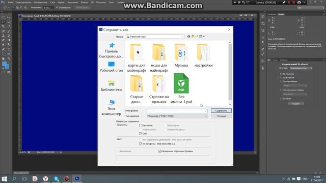Open Библиотеки in the dialog sidebar

point(111,85)
